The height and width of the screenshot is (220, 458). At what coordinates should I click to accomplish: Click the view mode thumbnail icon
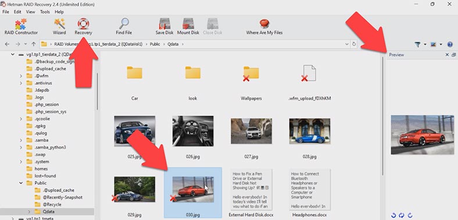[x=434, y=44]
